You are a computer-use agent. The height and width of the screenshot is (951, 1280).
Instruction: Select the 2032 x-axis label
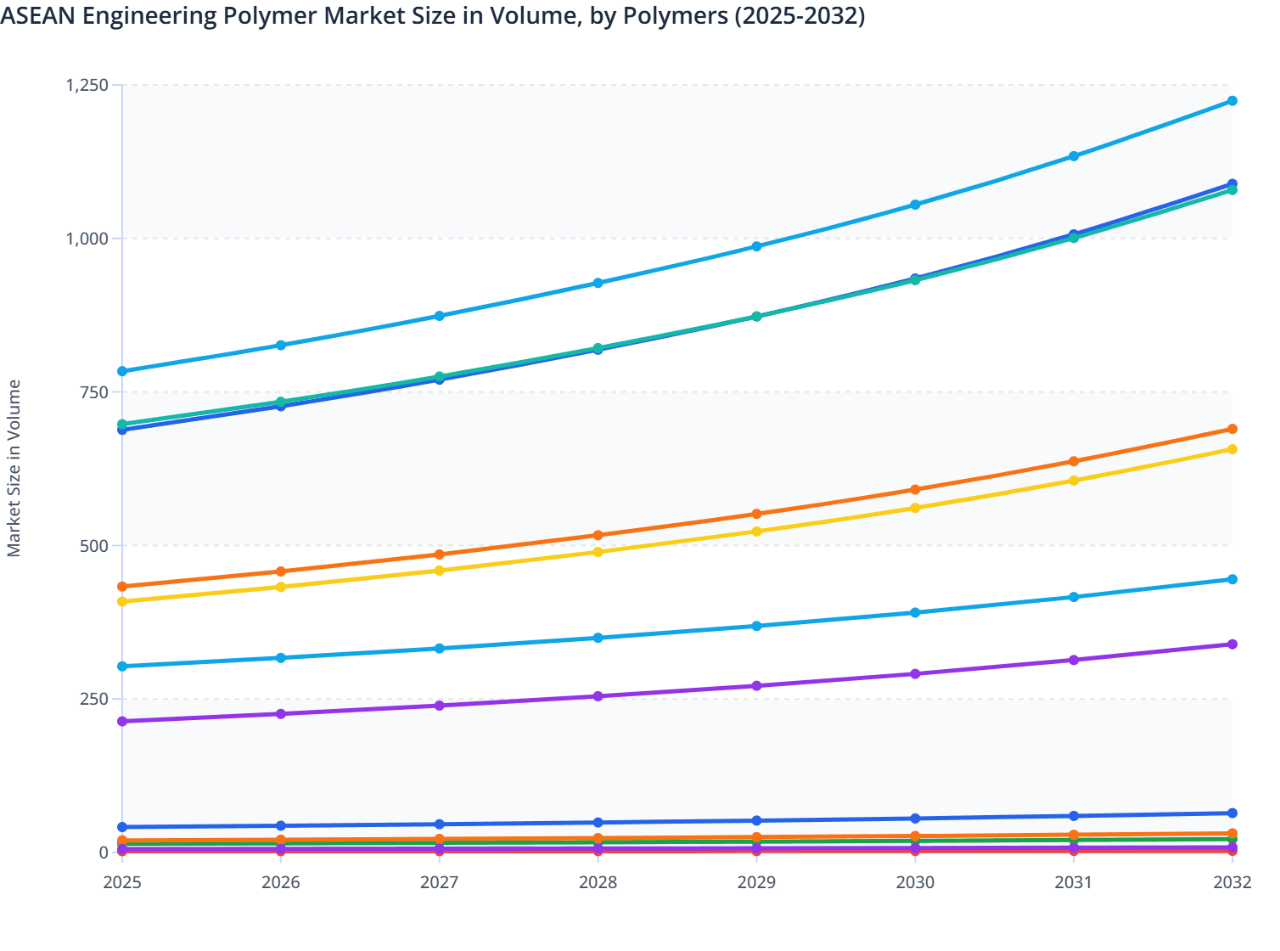1232,883
